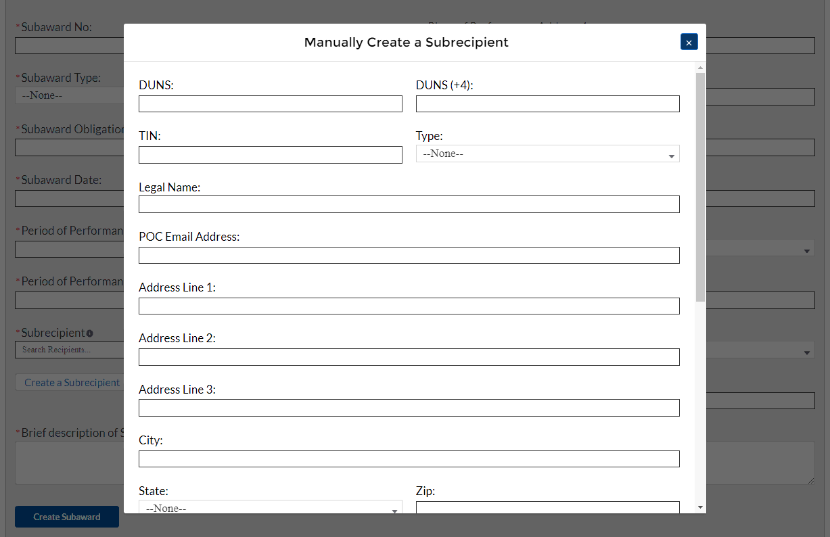This screenshot has width=830, height=537.
Task: Click the Create a Subrecipient link
Action: tap(72, 383)
